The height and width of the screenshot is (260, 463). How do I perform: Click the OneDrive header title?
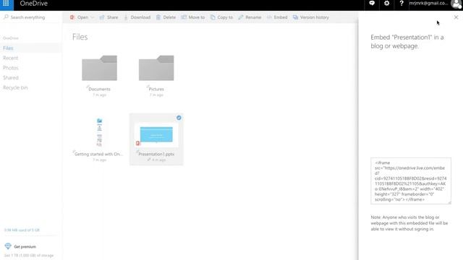pos(34,4)
